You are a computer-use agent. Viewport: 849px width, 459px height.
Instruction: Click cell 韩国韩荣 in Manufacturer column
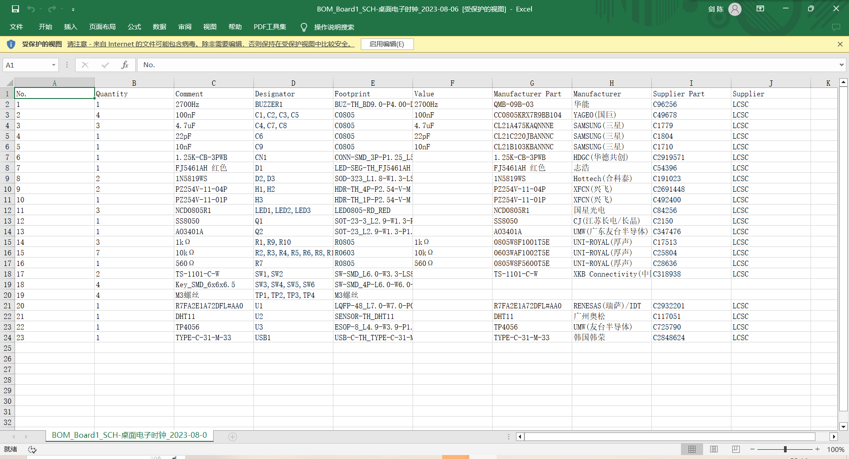pos(612,338)
